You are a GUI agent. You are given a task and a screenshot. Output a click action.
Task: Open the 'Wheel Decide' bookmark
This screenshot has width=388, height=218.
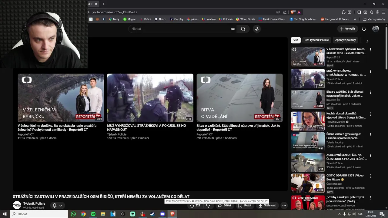pos(246,19)
